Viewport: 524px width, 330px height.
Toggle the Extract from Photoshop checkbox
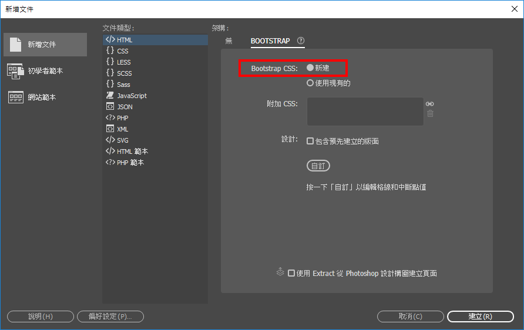(291, 274)
